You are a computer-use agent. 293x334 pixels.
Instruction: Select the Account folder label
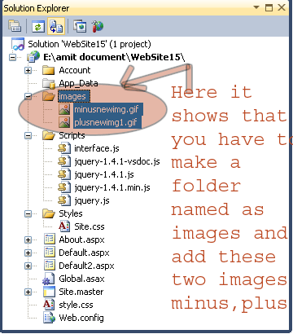pos(75,70)
